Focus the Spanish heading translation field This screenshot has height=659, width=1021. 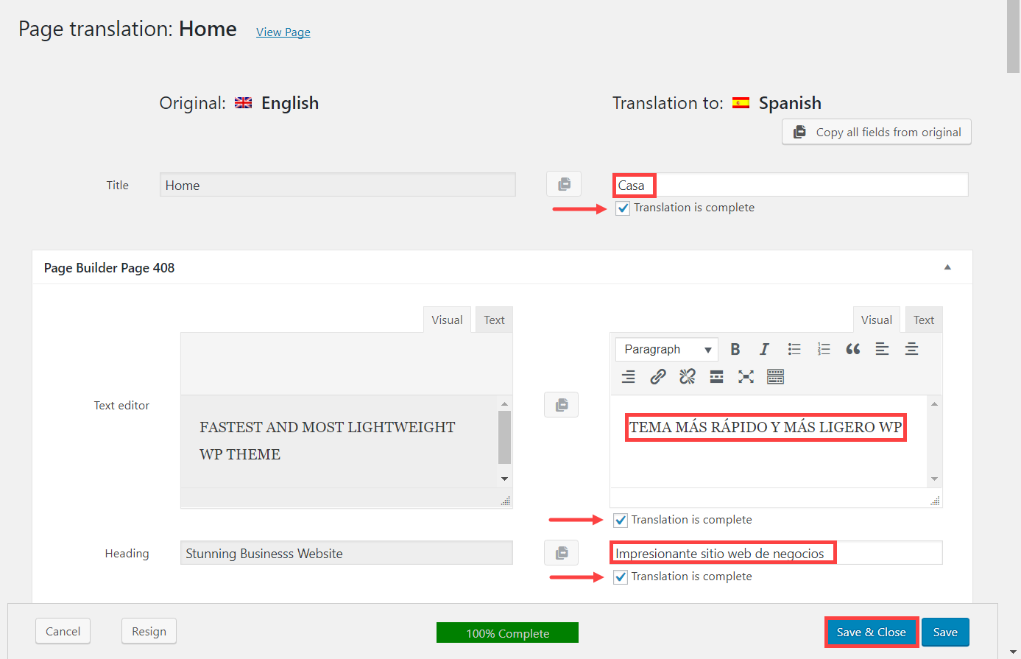[x=776, y=553]
